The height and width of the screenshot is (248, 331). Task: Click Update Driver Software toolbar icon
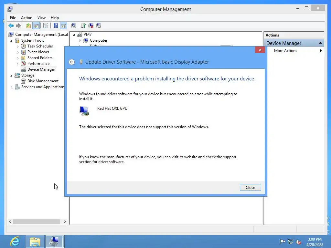(x=83, y=26)
